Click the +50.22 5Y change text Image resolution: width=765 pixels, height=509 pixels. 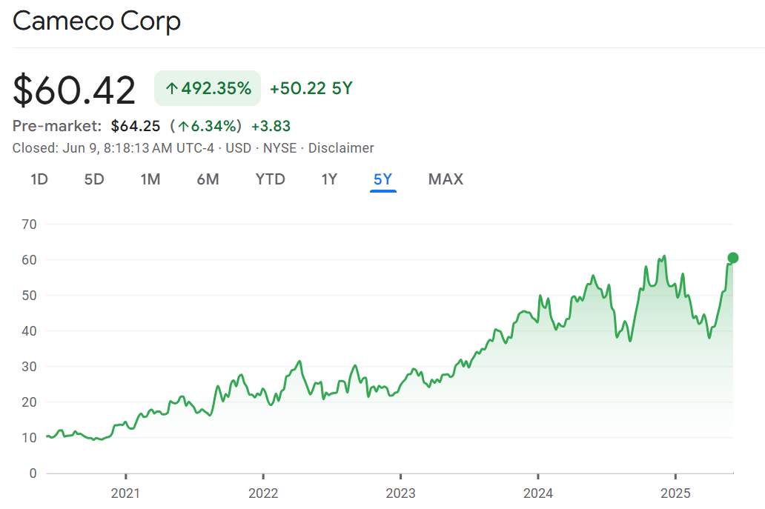311,89
